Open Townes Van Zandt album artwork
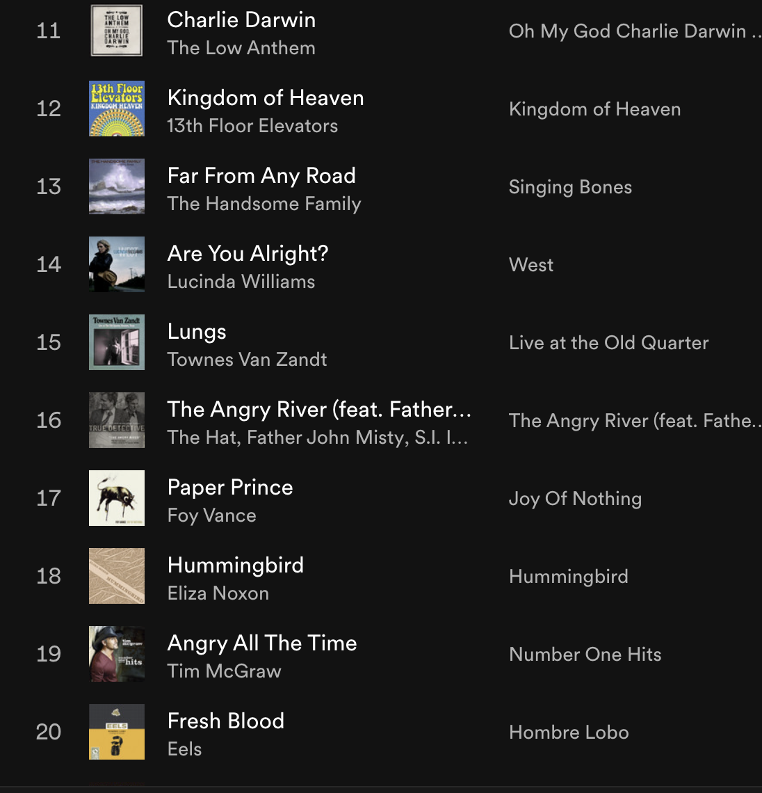762x793 pixels. pyautogui.click(x=117, y=342)
